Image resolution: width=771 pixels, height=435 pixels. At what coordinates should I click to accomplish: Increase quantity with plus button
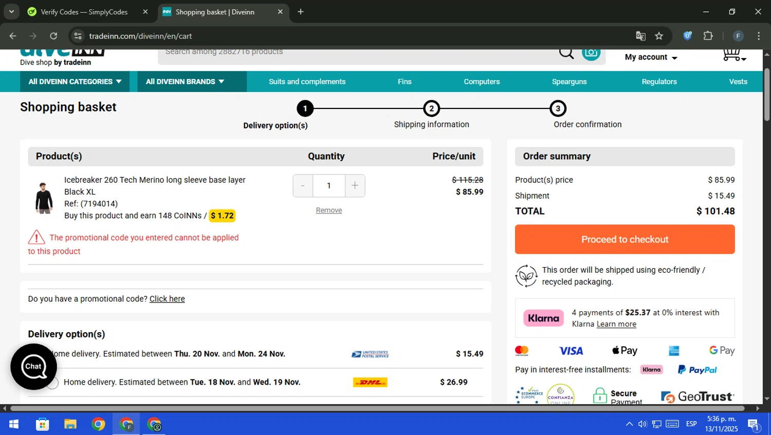coord(355,186)
